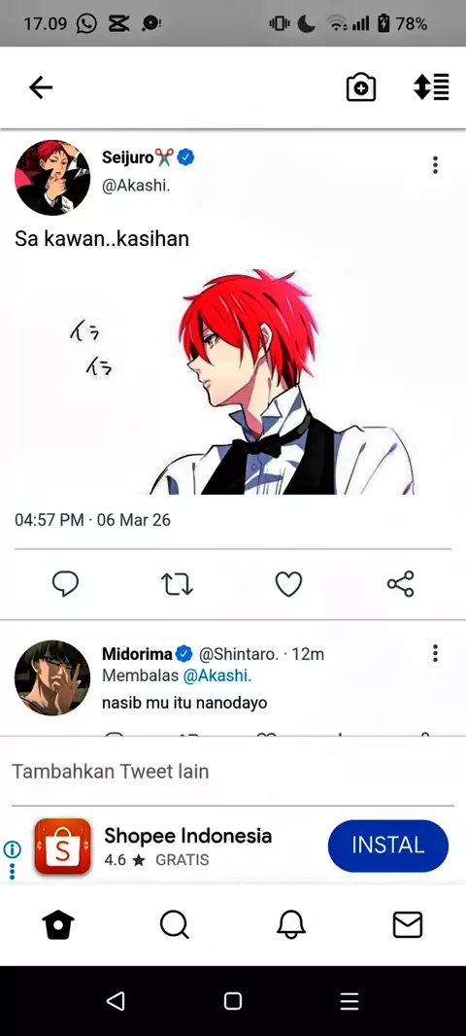
Task: Tap the Tambahkan Tweet lain field
Action: (233, 772)
